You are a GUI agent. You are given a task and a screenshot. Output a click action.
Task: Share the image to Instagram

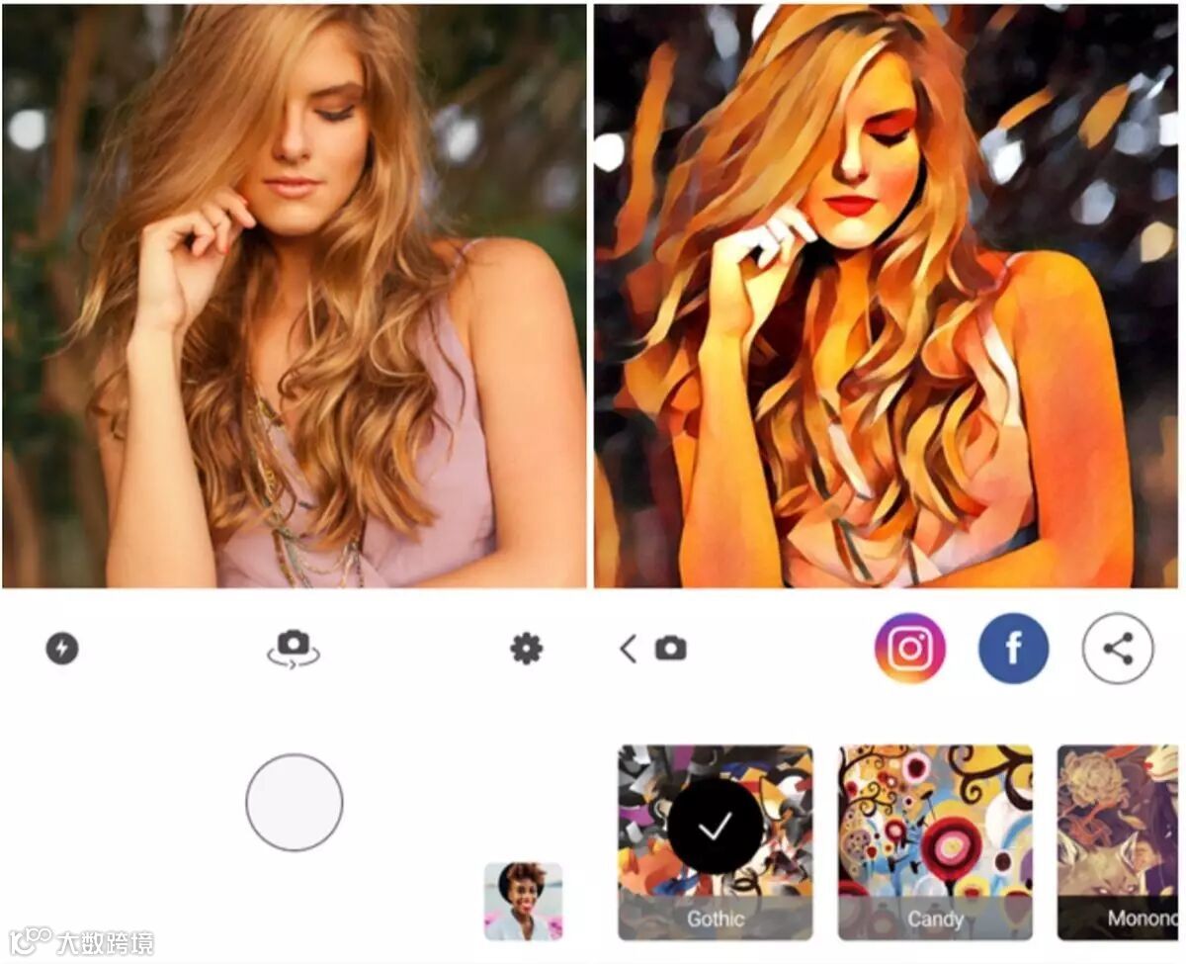click(909, 649)
